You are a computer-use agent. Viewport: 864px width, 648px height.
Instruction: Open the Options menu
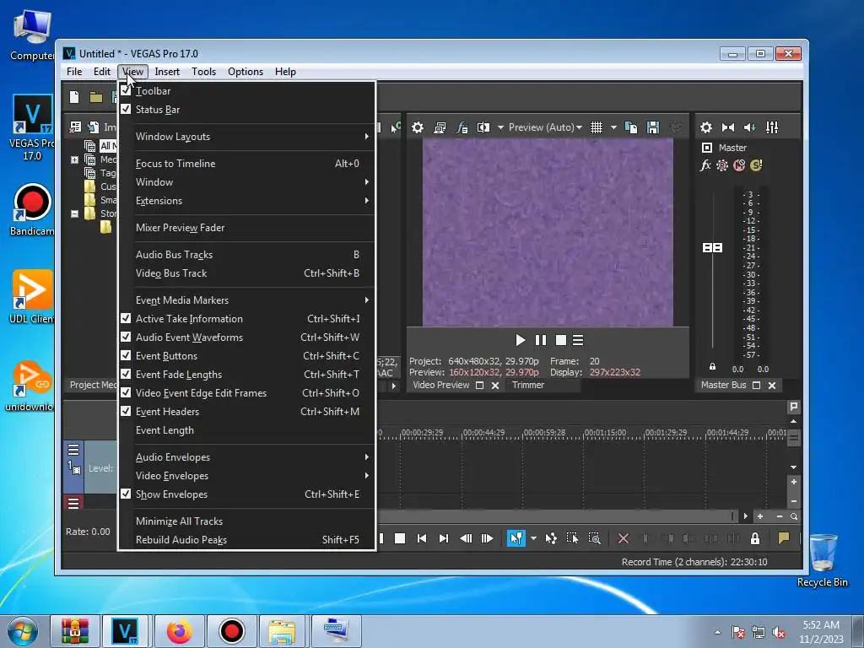click(246, 72)
